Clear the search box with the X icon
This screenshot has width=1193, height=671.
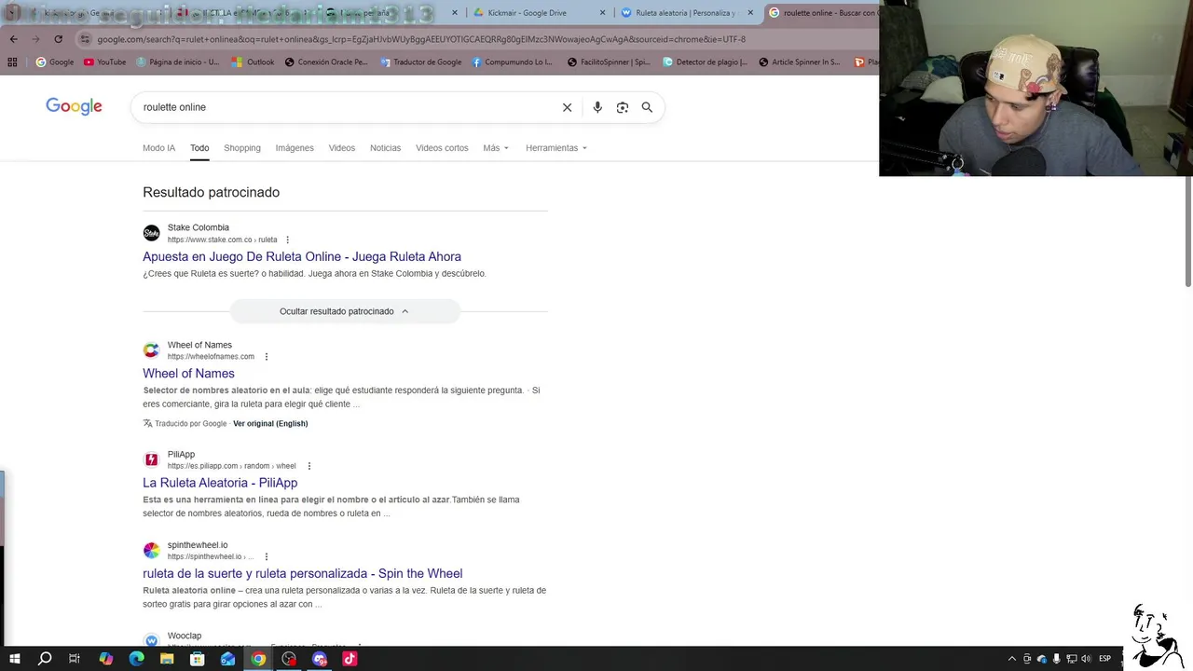(x=567, y=107)
